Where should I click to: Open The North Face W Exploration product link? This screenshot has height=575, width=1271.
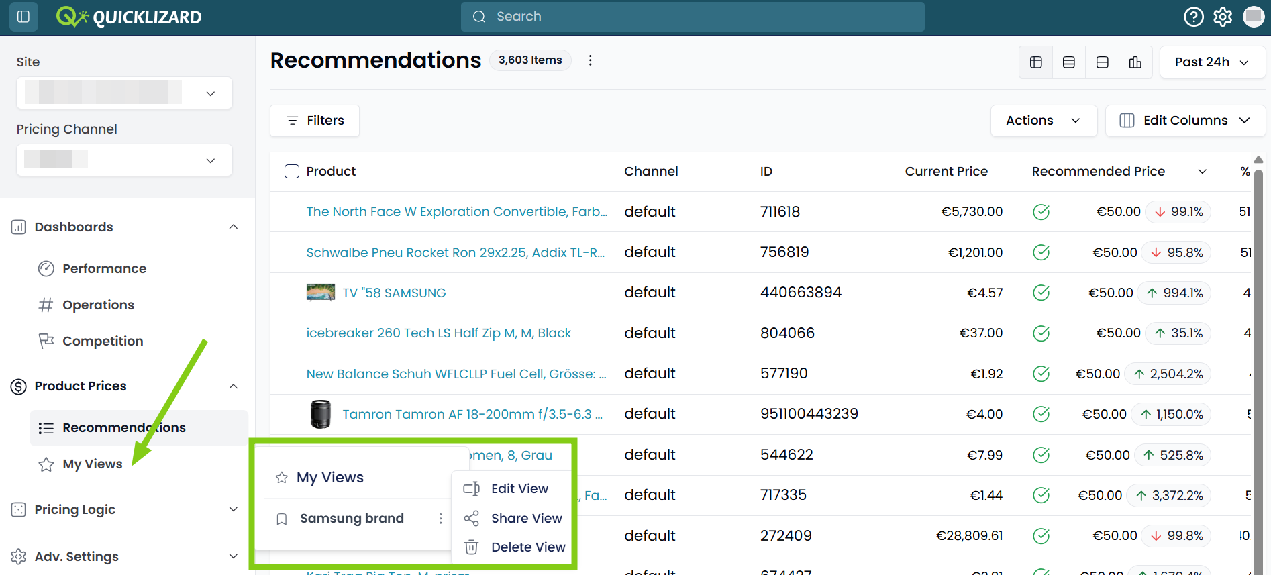pyautogui.click(x=457, y=212)
